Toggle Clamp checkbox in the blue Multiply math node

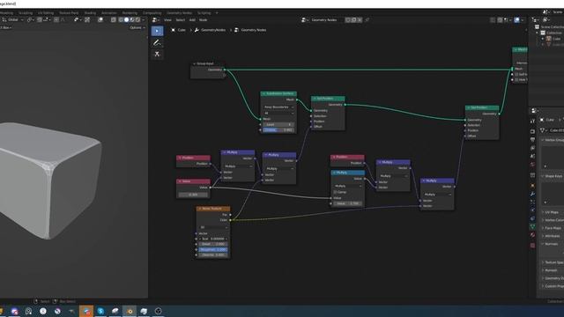pos(335,192)
